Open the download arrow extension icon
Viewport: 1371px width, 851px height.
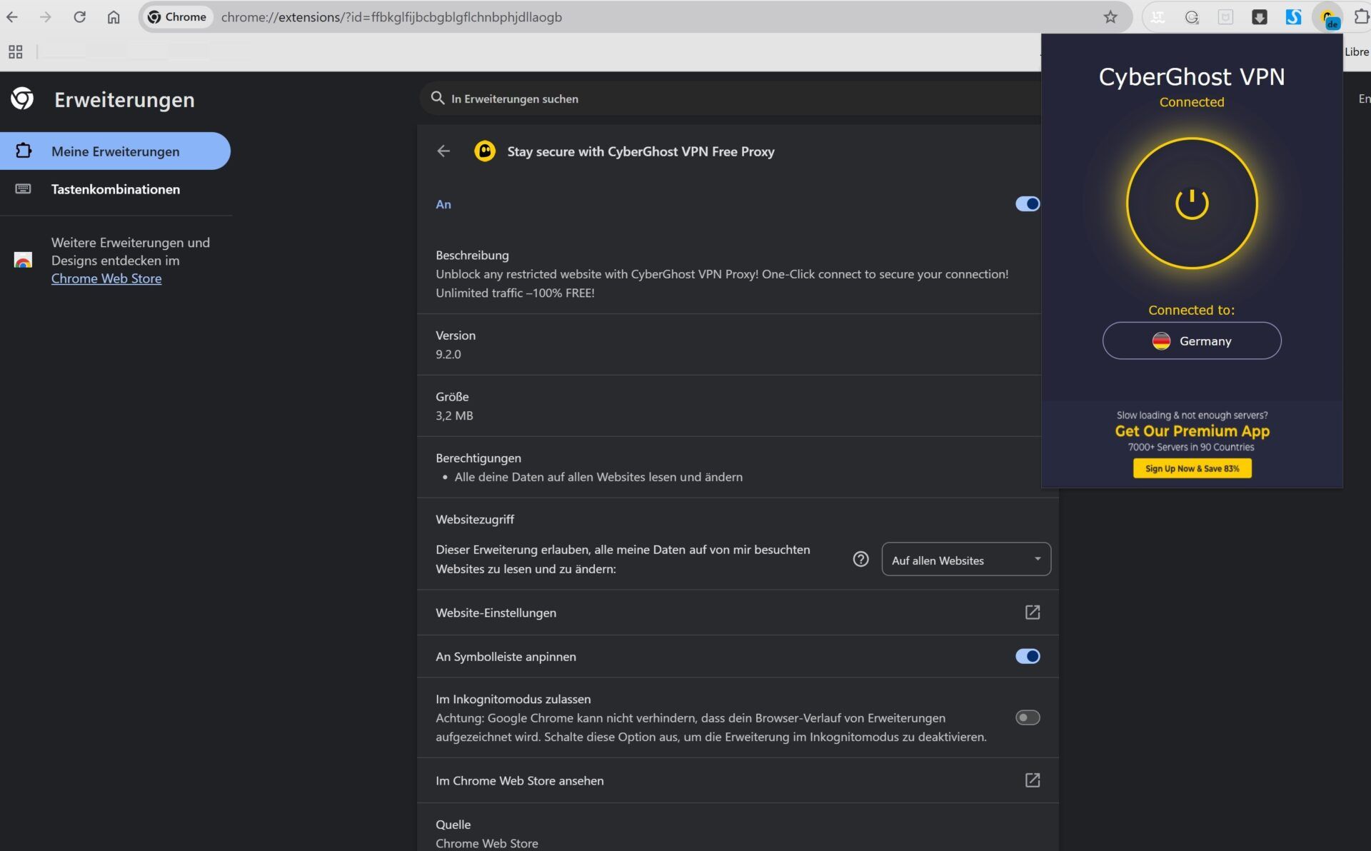tap(1260, 17)
